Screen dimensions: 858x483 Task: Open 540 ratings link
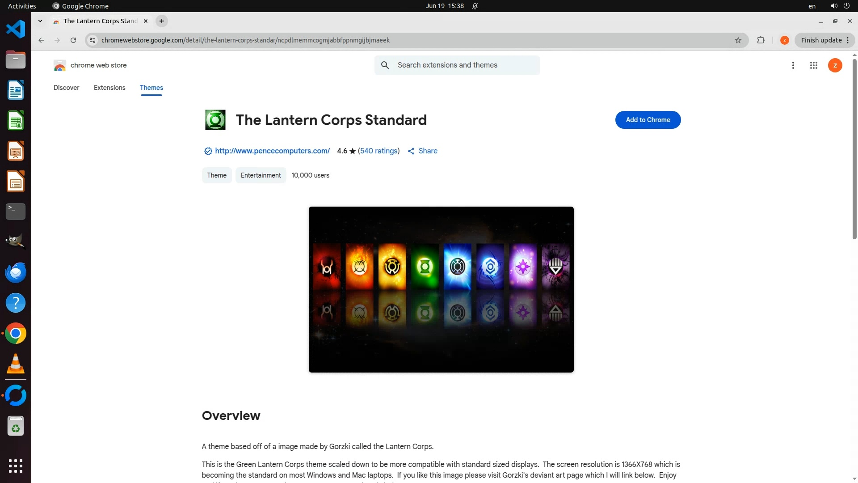379,151
